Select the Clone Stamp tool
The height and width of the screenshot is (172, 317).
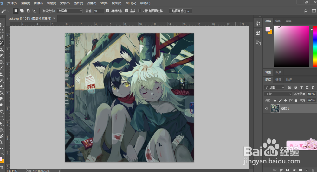pos(1,74)
